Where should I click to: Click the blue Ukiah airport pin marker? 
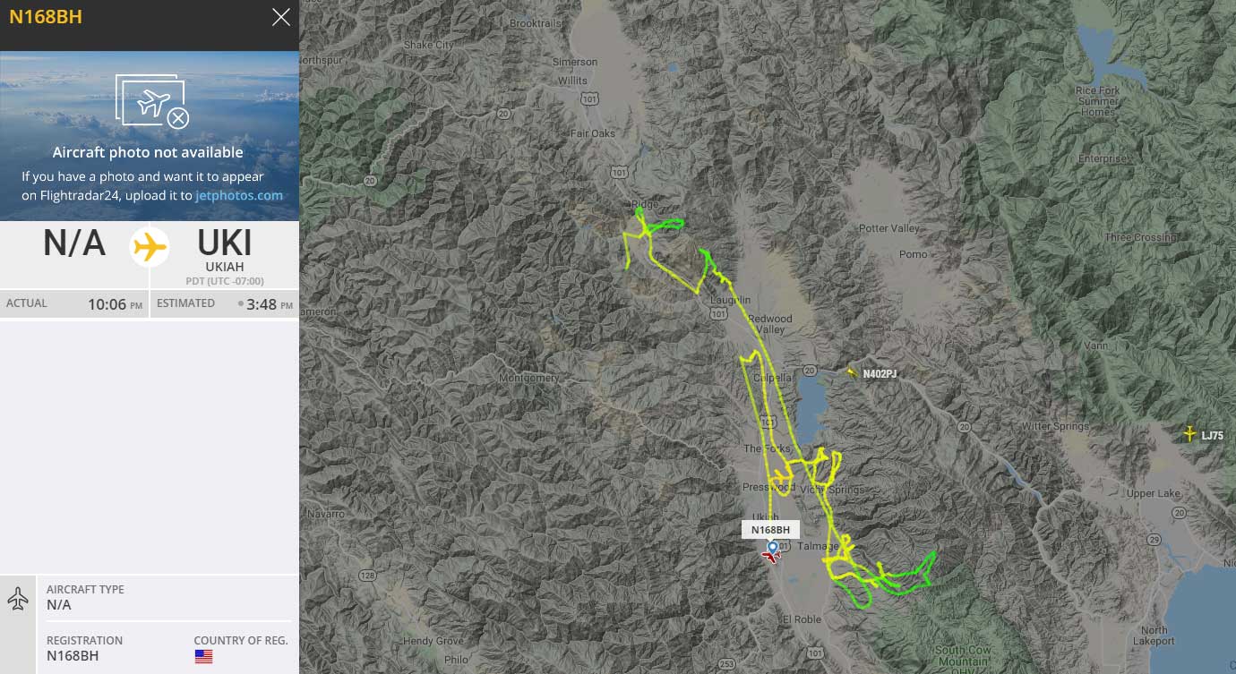click(x=772, y=545)
